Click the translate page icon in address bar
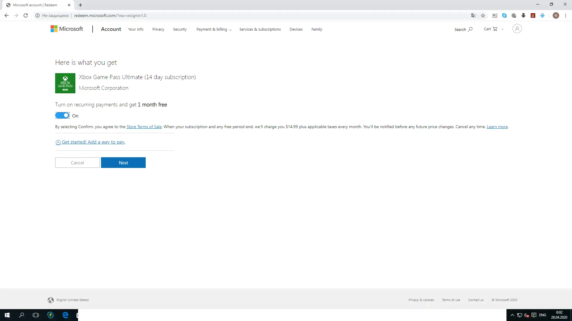This screenshot has width=572, height=321. click(x=473, y=15)
